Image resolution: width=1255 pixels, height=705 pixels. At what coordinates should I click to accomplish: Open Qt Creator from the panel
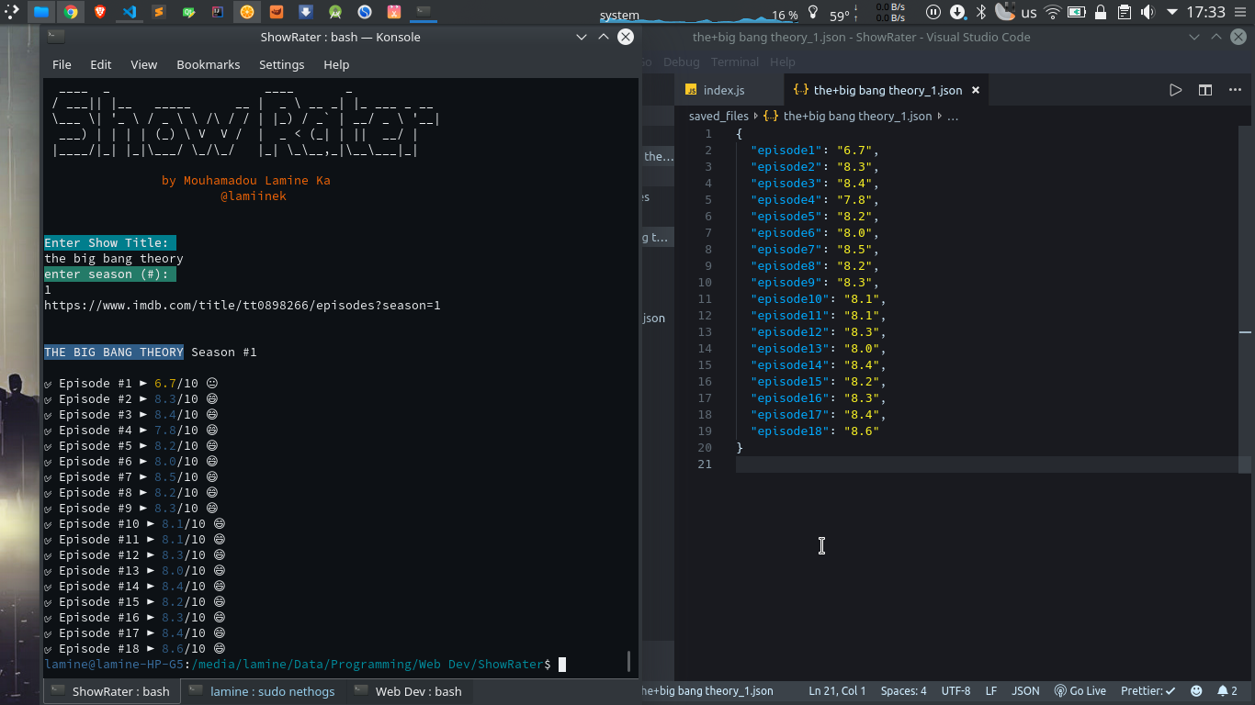click(x=187, y=12)
